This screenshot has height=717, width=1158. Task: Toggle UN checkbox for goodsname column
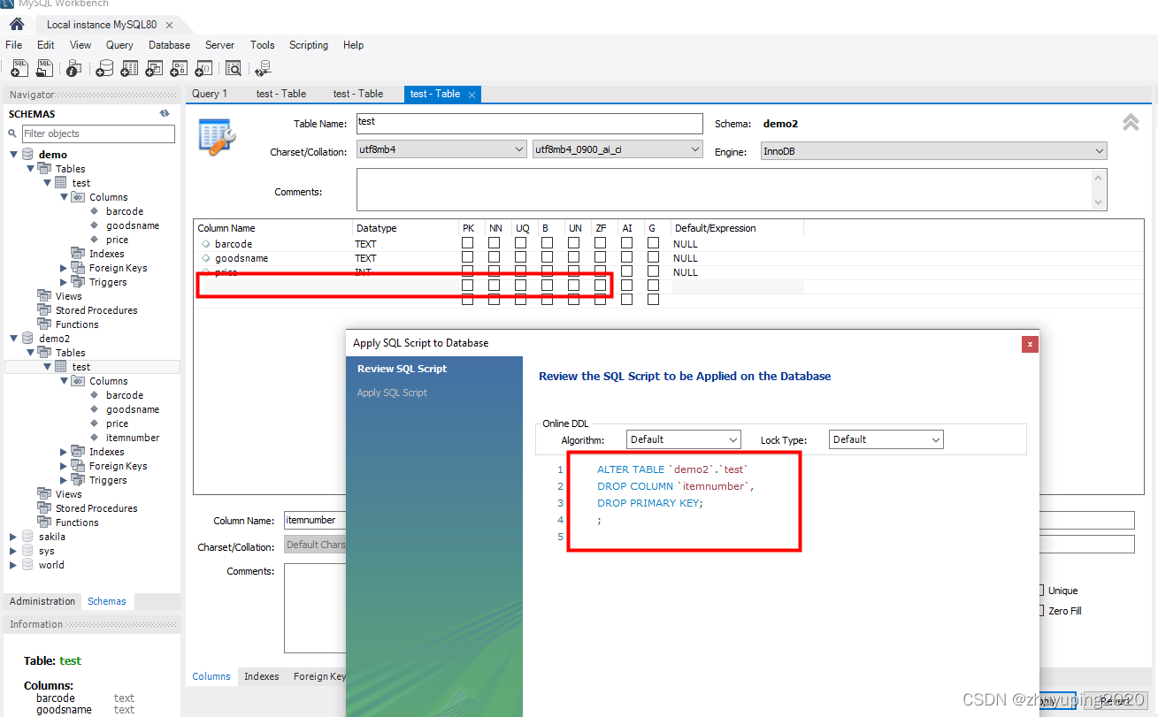tap(574, 257)
